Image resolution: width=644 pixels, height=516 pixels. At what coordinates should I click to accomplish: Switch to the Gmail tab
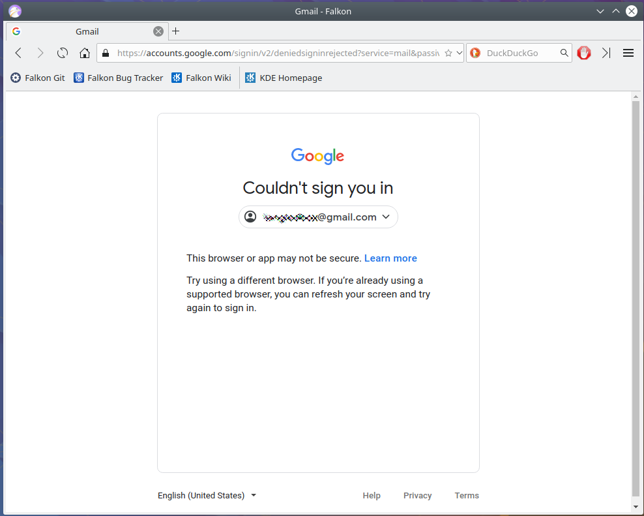pos(87,31)
